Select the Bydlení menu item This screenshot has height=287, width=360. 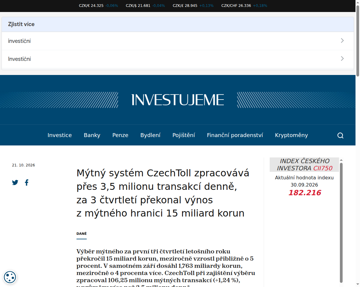pyautogui.click(x=150, y=135)
